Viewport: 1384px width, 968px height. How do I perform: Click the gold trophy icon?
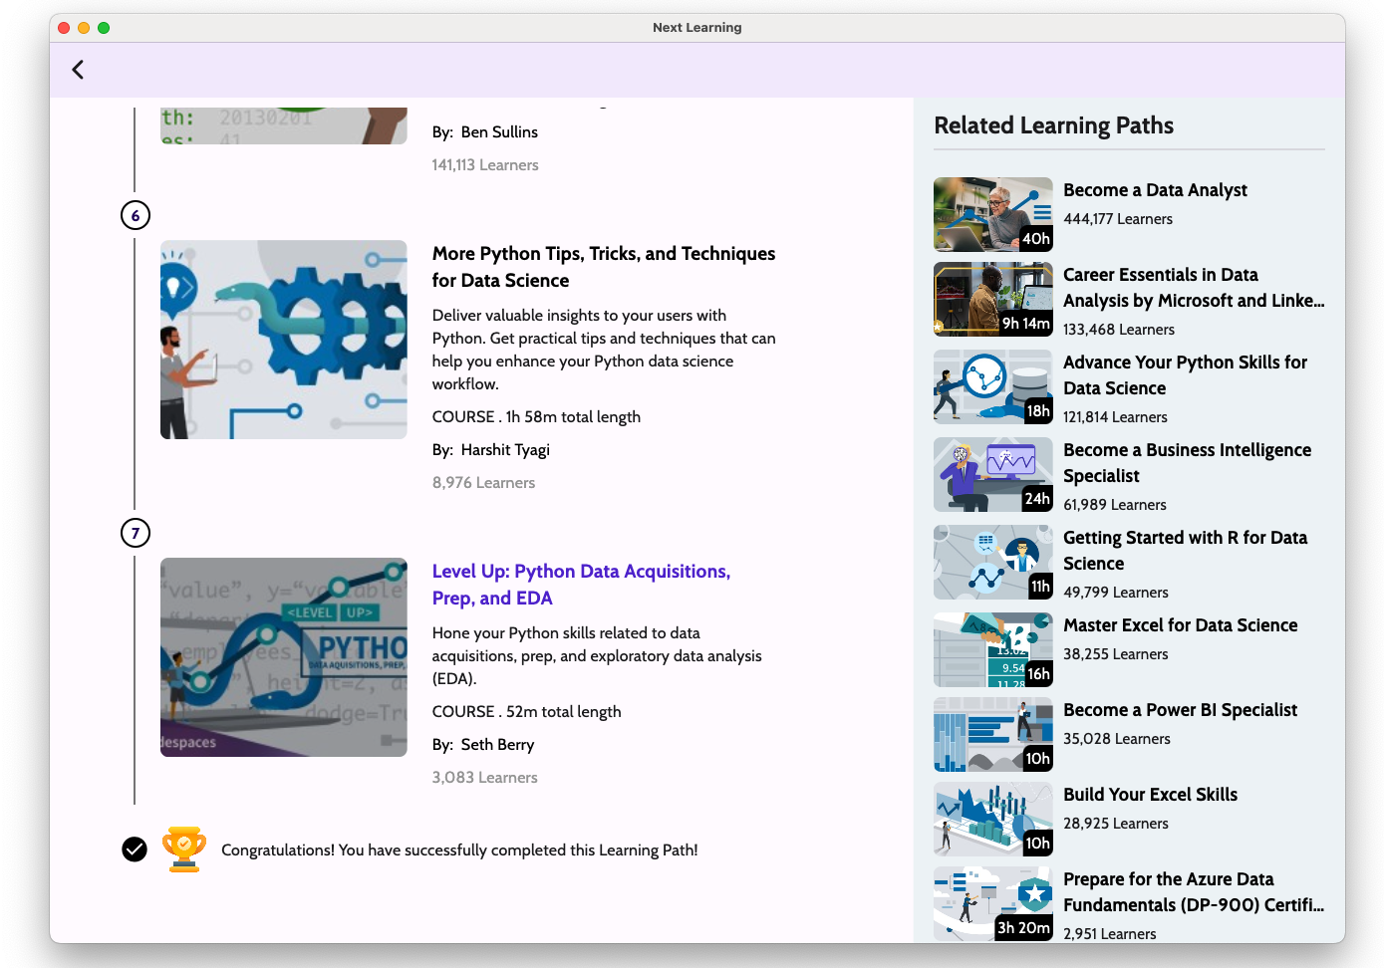coord(184,849)
